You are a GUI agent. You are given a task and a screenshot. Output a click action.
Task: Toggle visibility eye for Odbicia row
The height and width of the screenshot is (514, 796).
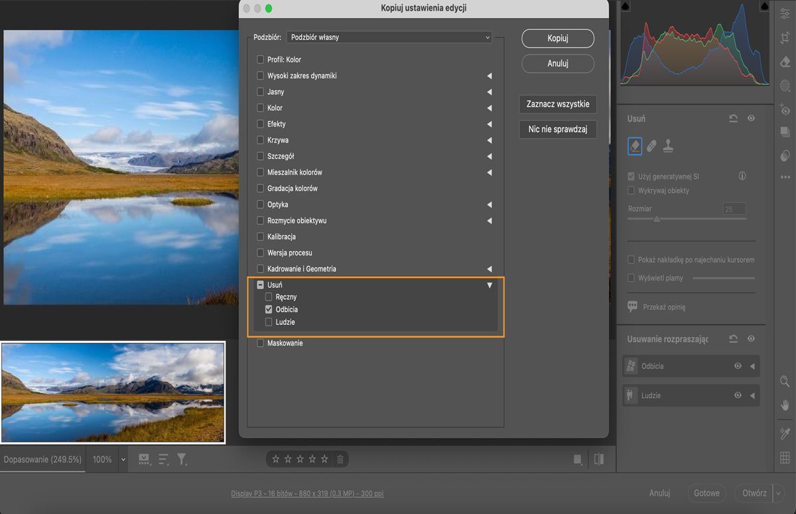738,366
